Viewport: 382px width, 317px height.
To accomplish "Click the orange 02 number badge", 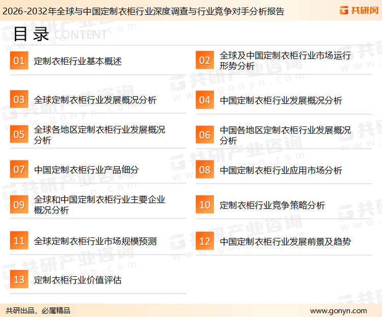I will coord(204,61).
